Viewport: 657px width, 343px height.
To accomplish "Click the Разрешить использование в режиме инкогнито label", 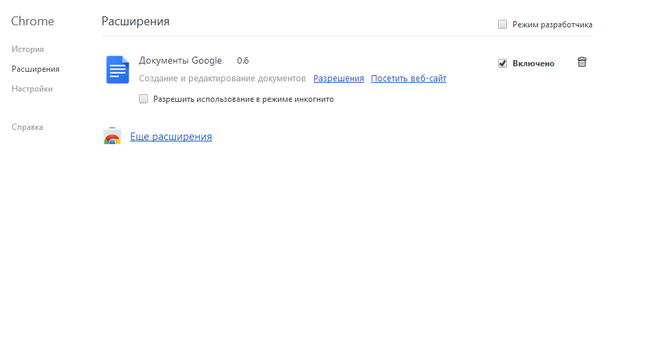I will (x=243, y=99).
